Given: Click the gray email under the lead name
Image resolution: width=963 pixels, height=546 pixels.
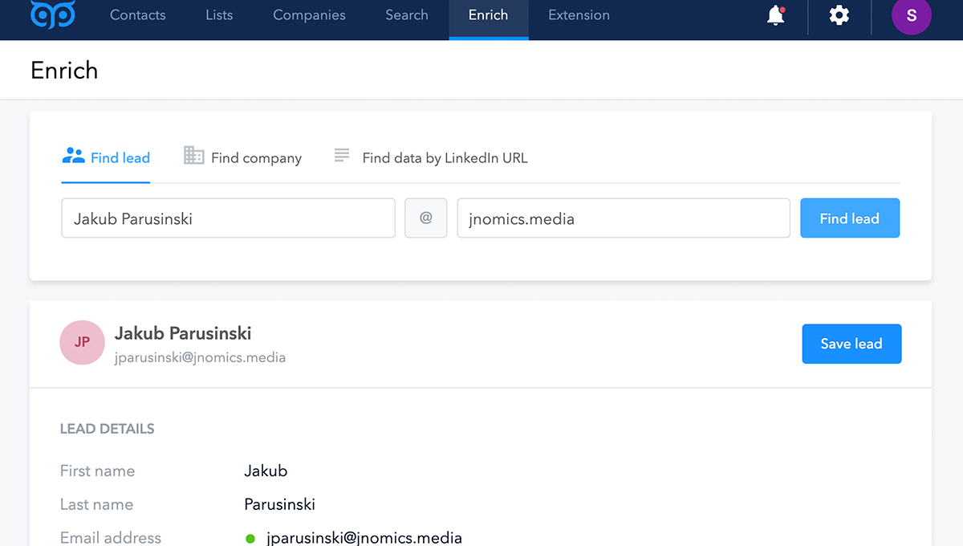Looking at the screenshot, I should [x=200, y=357].
